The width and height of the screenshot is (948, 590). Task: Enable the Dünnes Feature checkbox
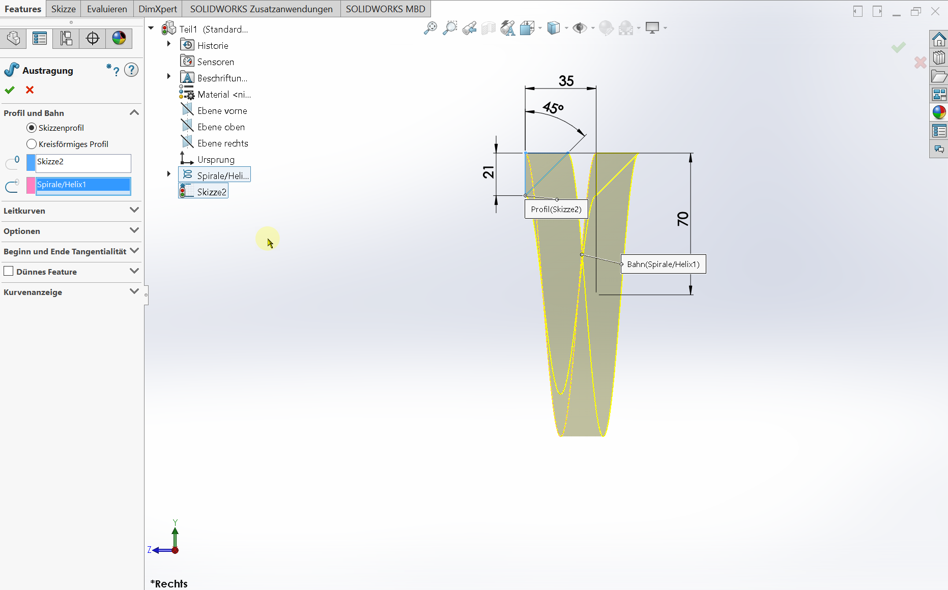(x=9, y=271)
